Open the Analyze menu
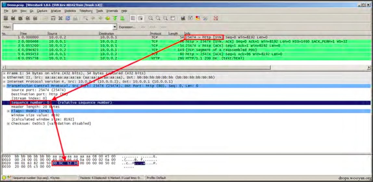Viewport: 373px width, 182px height. pos(56,11)
